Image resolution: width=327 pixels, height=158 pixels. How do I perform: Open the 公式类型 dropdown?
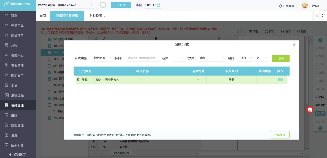pyautogui.click(x=102, y=58)
